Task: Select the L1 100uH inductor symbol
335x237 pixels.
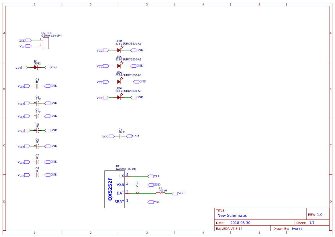Action: coord(160,193)
